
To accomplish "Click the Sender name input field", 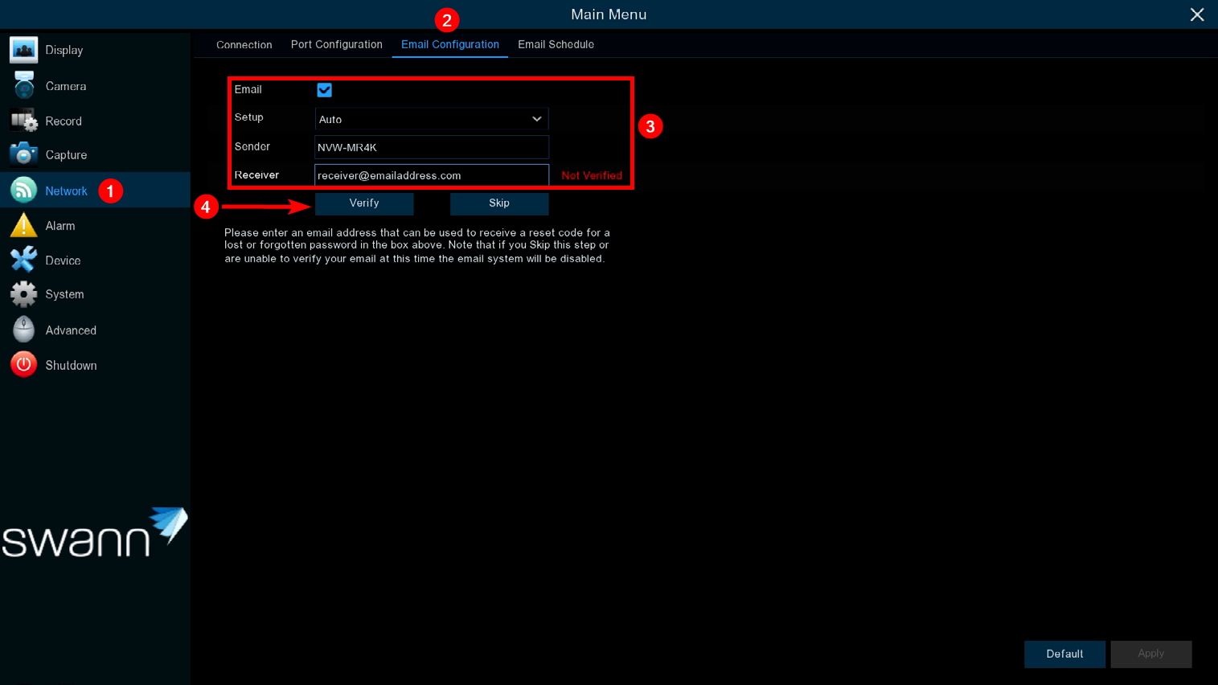I will point(432,147).
